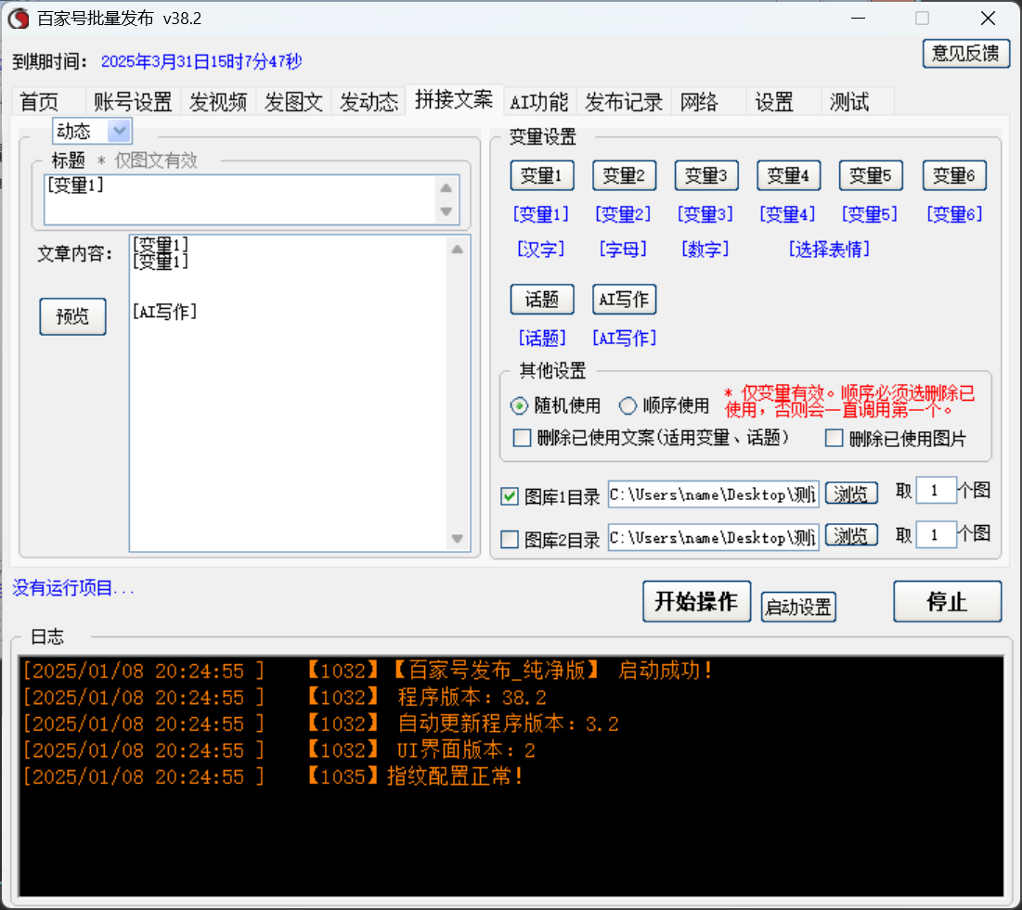Insert the blue [AI写作] tag link
Viewport: 1022px width, 910px height.
coord(624,338)
